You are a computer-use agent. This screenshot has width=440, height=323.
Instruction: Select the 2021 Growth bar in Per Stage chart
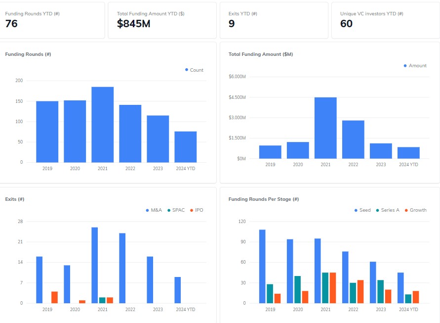pyautogui.click(x=333, y=288)
